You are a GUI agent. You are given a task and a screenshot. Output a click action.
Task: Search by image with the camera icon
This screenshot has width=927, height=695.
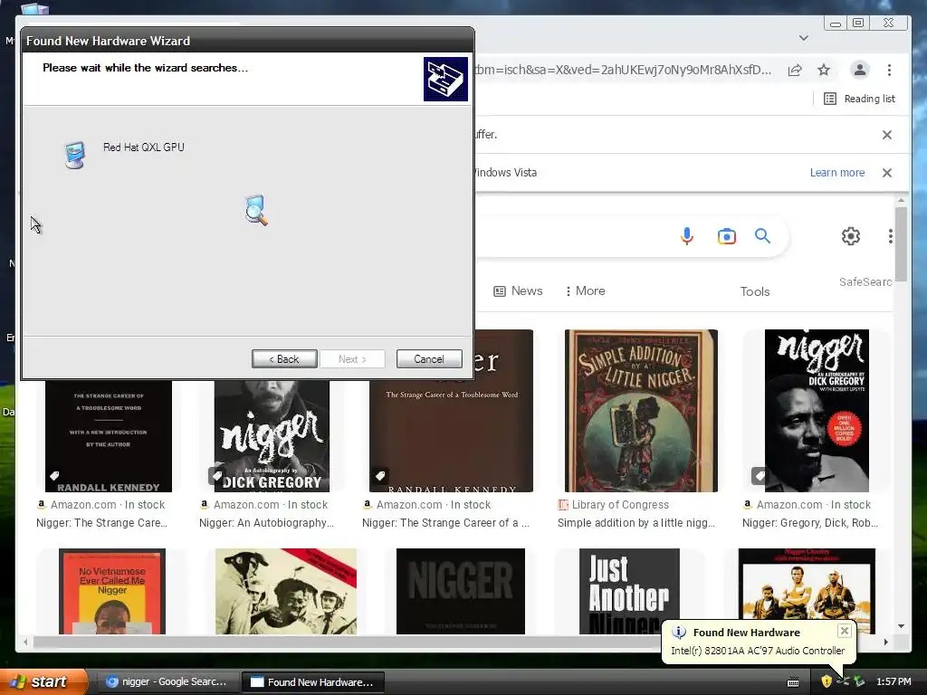727,236
